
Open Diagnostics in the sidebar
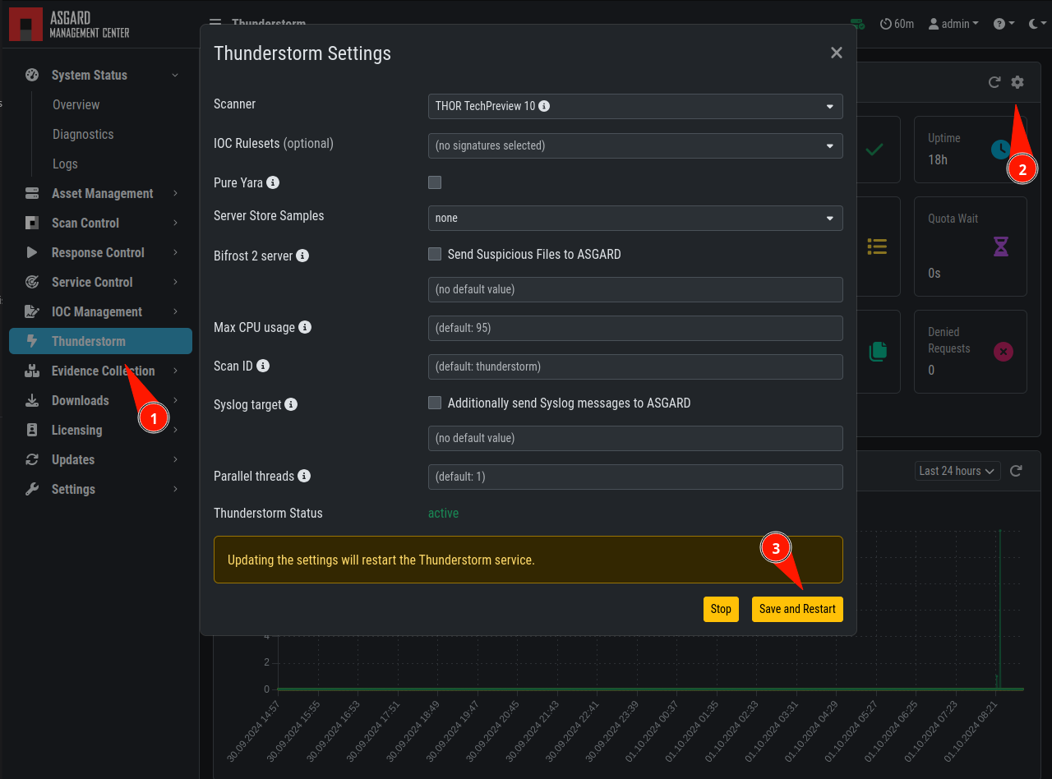tap(83, 134)
